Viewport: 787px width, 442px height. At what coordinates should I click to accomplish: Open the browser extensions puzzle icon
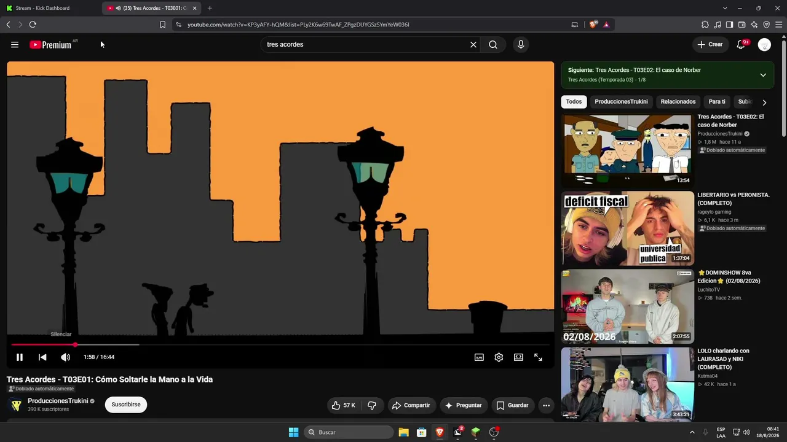[x=705, y=25]
